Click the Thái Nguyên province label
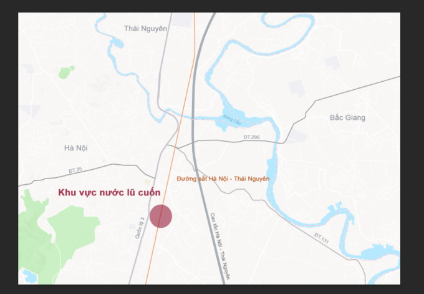The width and height of the screenshot is (424, 294). tap(145, 29)
